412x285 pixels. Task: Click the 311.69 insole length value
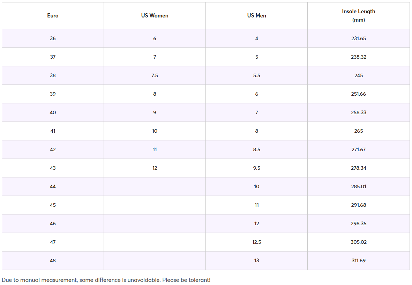click(358, 261)
